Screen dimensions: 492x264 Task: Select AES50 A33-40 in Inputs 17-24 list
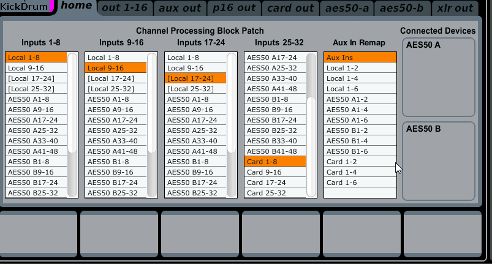[x=195, y=141]
